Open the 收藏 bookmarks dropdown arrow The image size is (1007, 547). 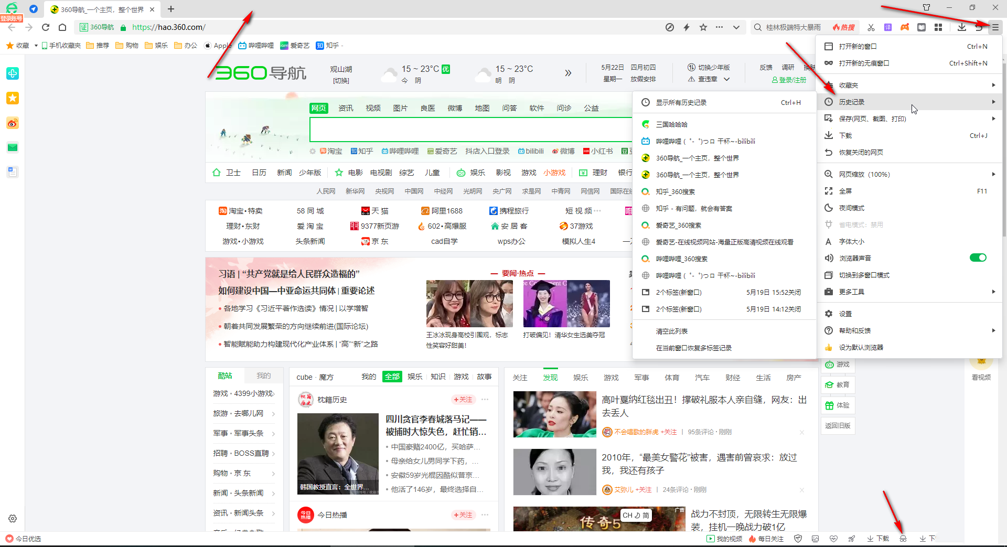point(36,46)
